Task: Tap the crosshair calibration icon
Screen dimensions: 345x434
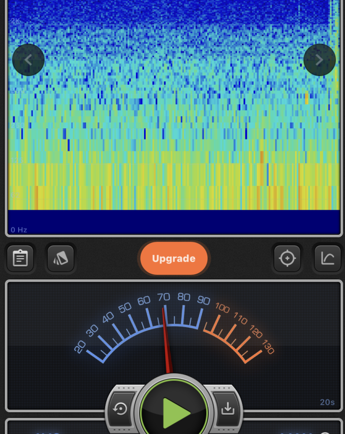Action: coord(287,258)
